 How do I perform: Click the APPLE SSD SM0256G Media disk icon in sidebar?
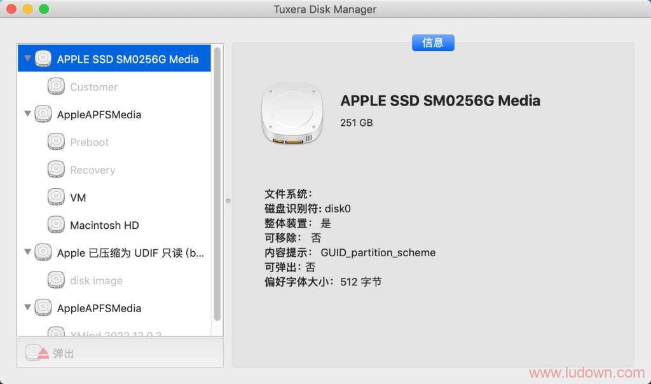[43, 58]
